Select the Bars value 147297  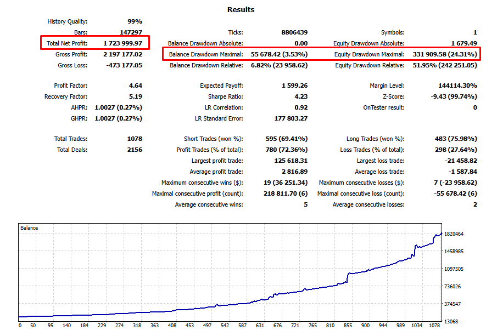(x=131, y=32)
